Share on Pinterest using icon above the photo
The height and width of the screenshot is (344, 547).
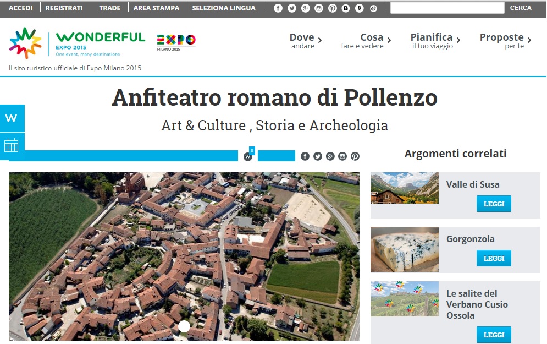(355, 156)
